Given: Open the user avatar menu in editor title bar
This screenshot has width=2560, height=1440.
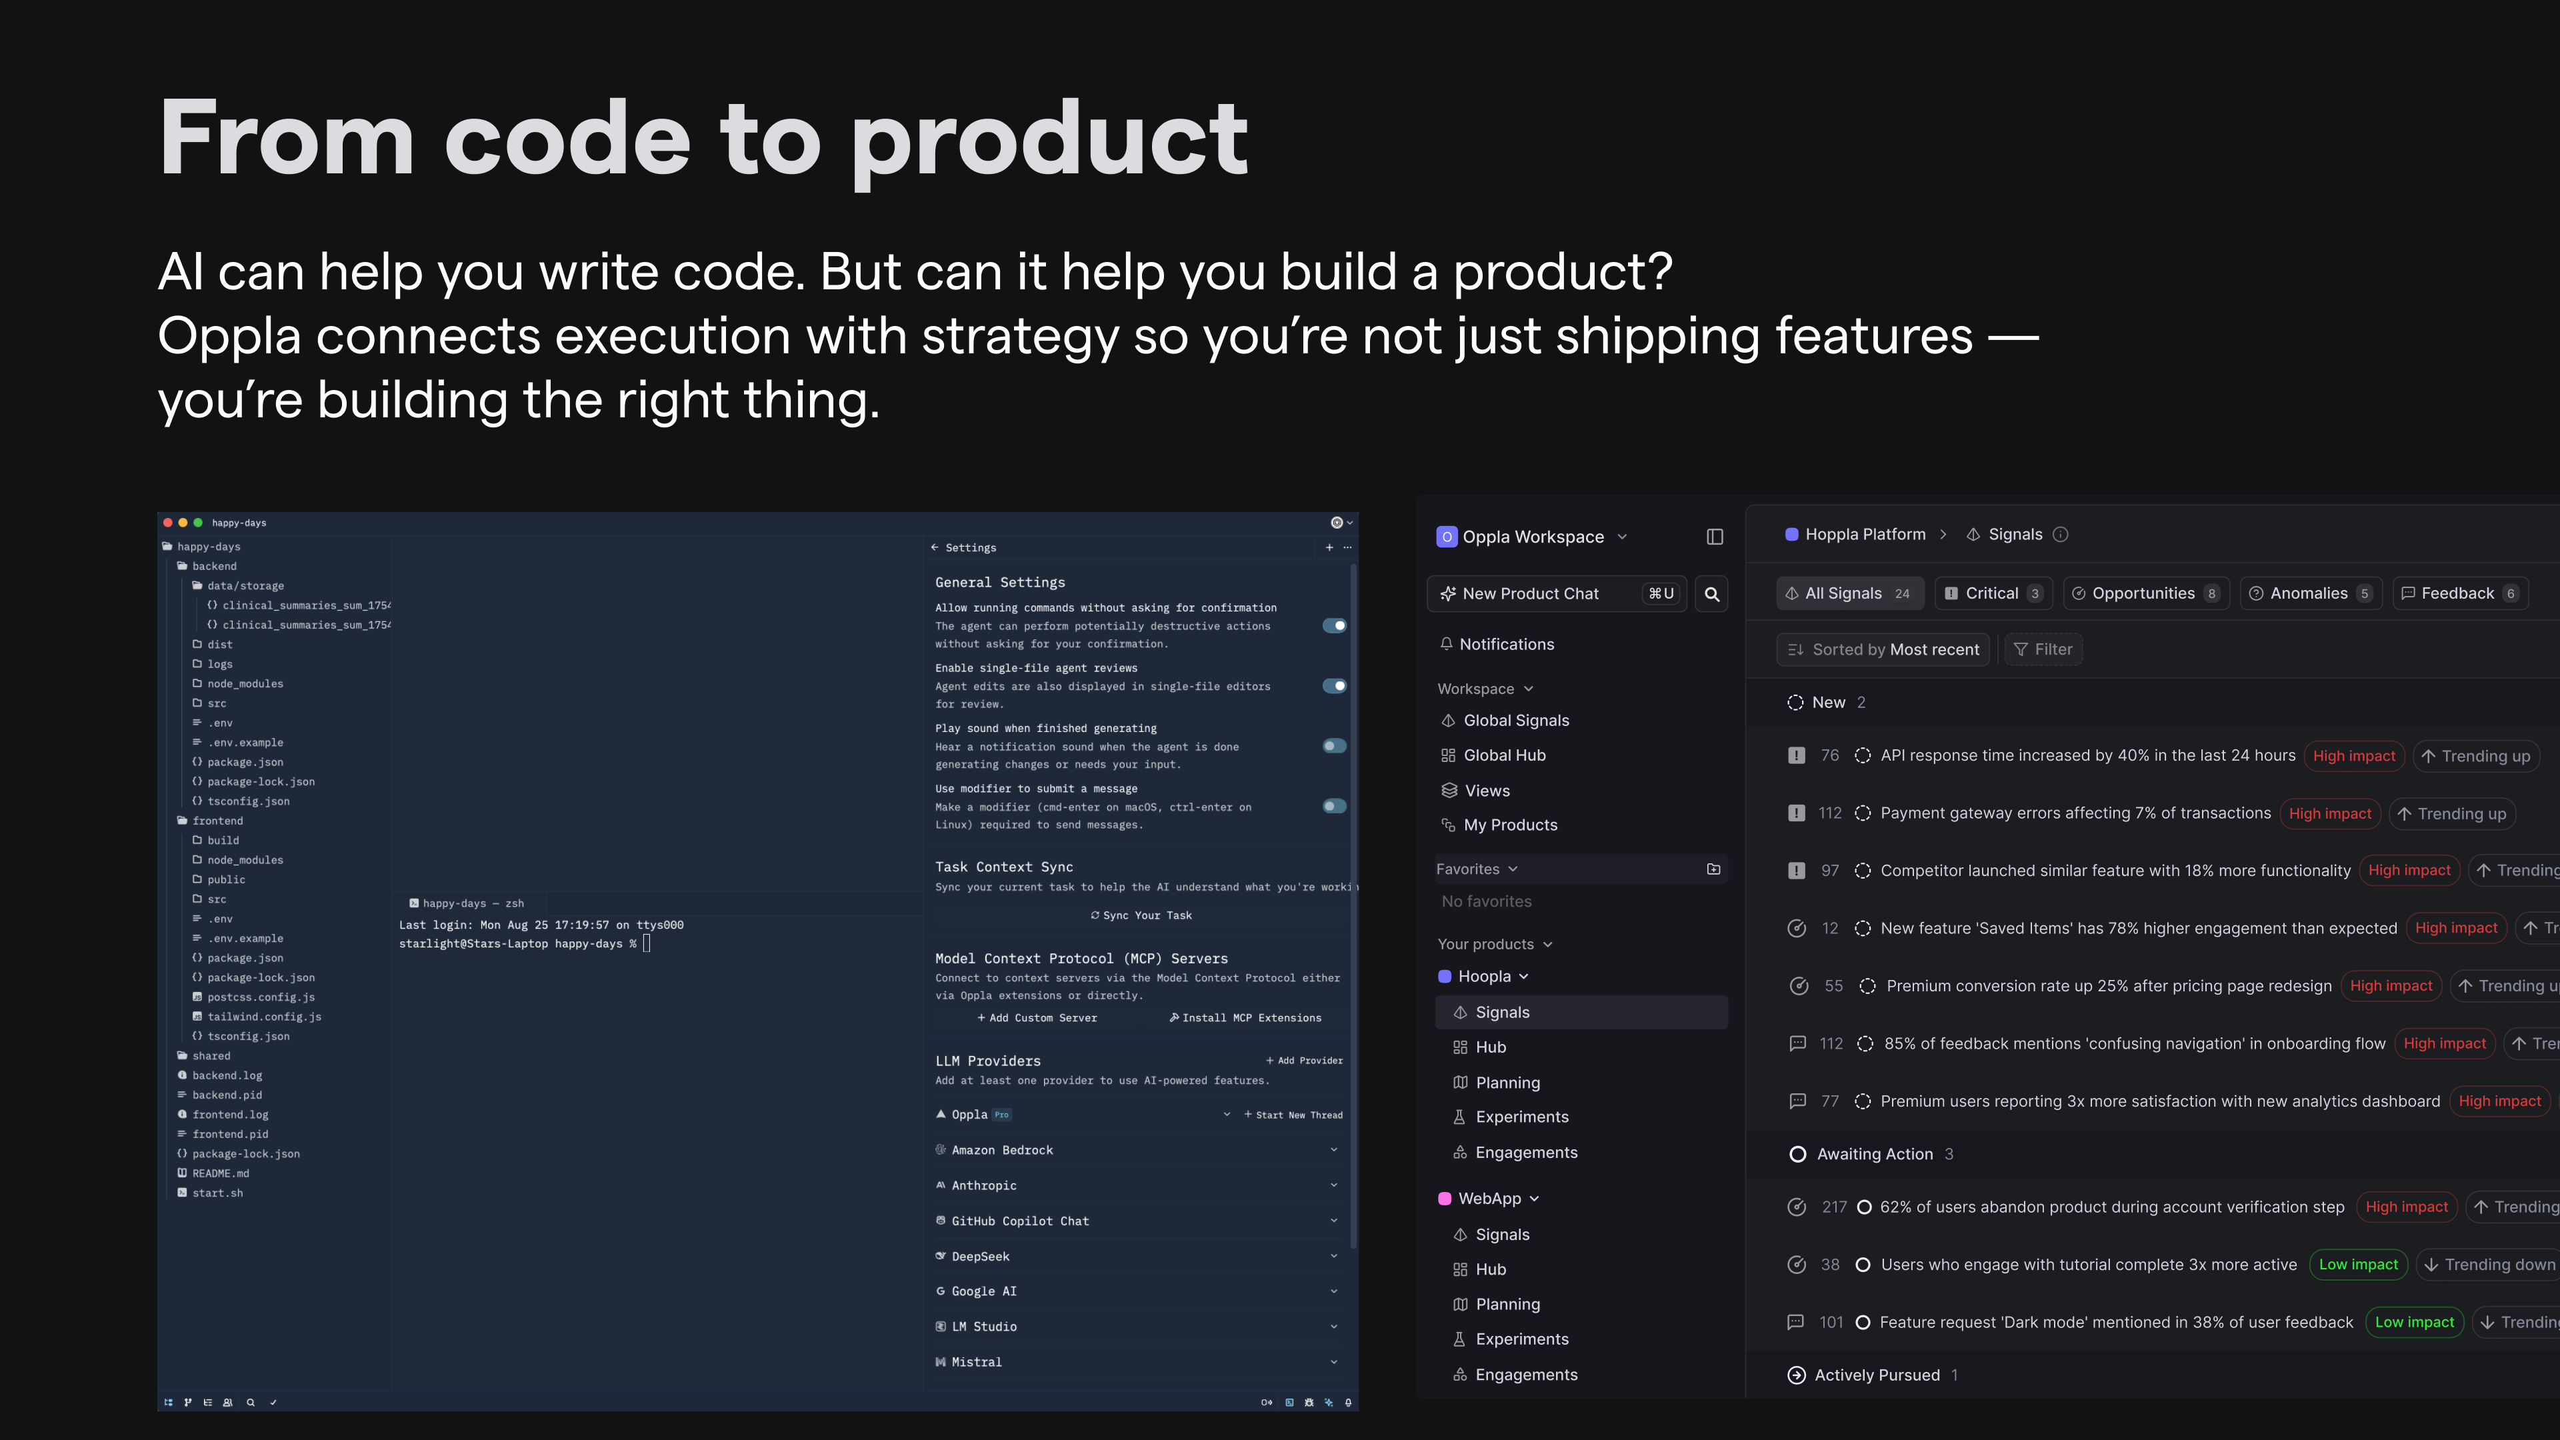Looking at the screenshot, I should (1341, 523).
